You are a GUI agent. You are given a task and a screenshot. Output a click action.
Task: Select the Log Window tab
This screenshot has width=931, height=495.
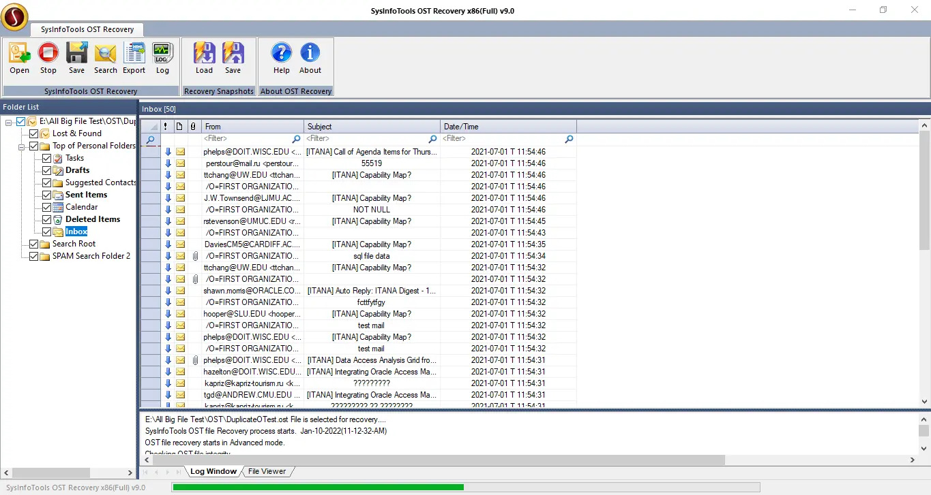tap(213, 471)
